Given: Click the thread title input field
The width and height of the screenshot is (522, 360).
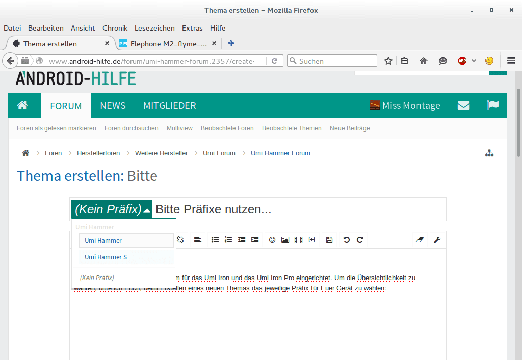Looking at the screenshot, I should [x=298, y=209].
